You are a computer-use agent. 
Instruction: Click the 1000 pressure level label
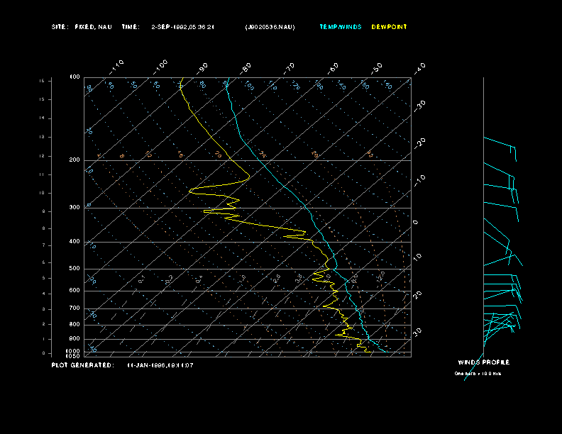pos(74,351)
